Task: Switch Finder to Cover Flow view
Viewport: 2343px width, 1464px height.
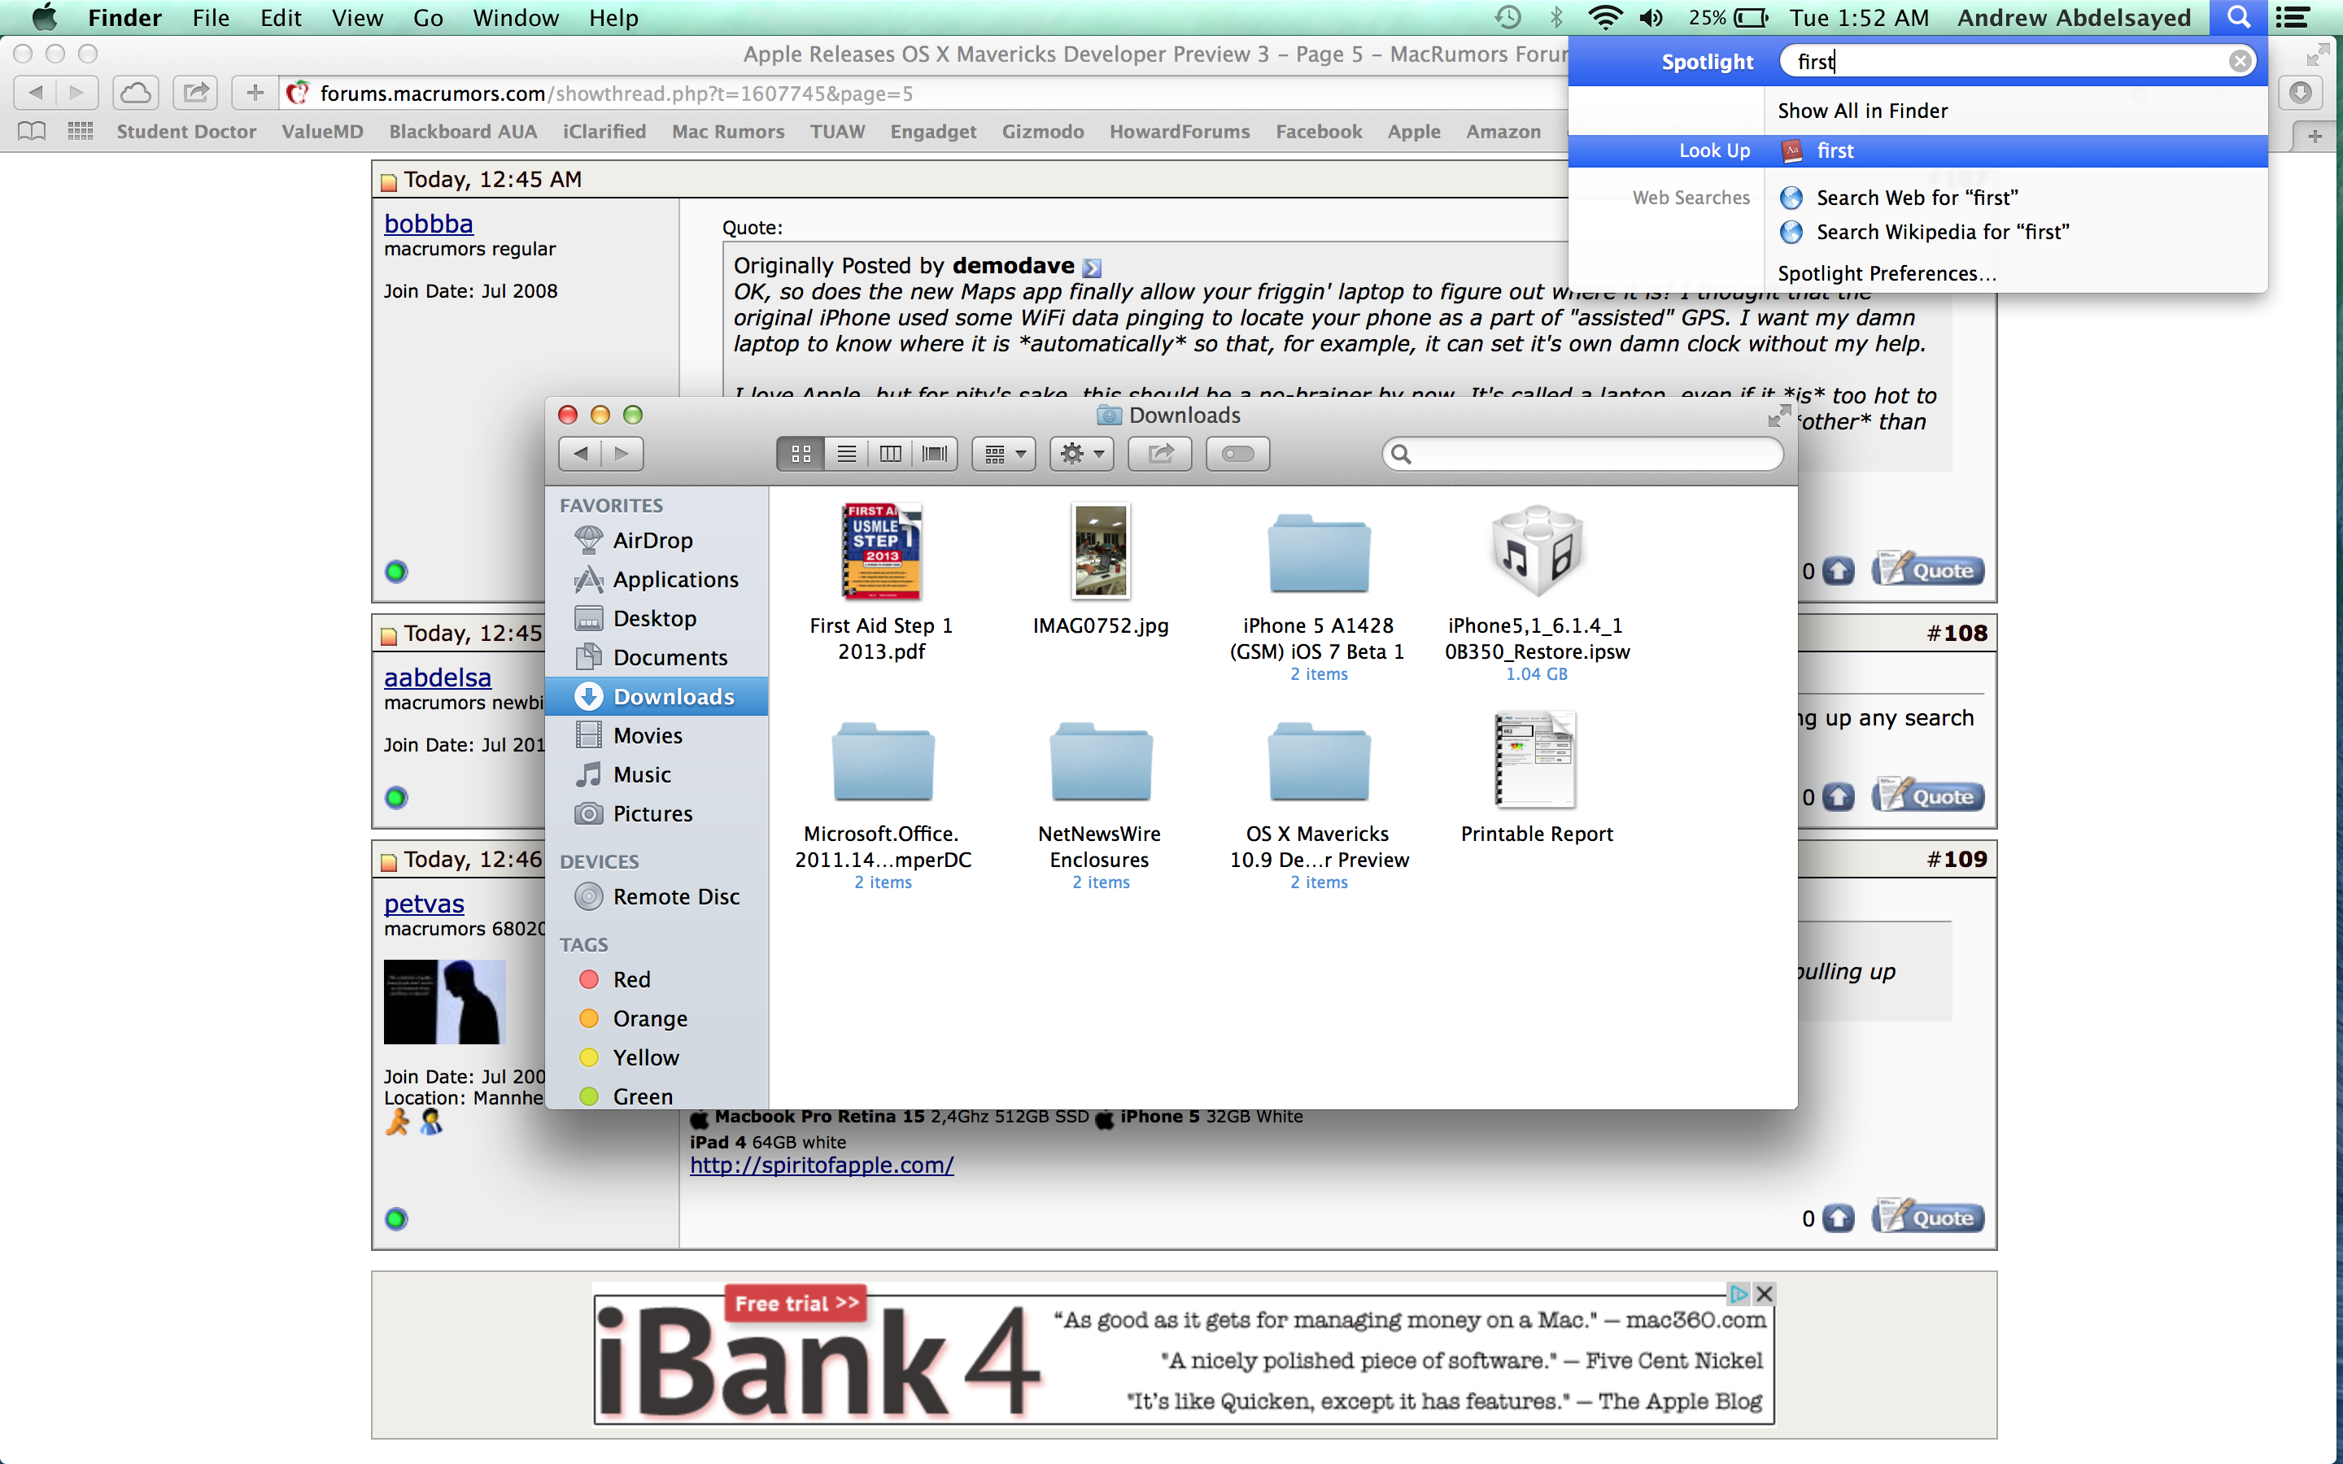Action: coord(936,453)
